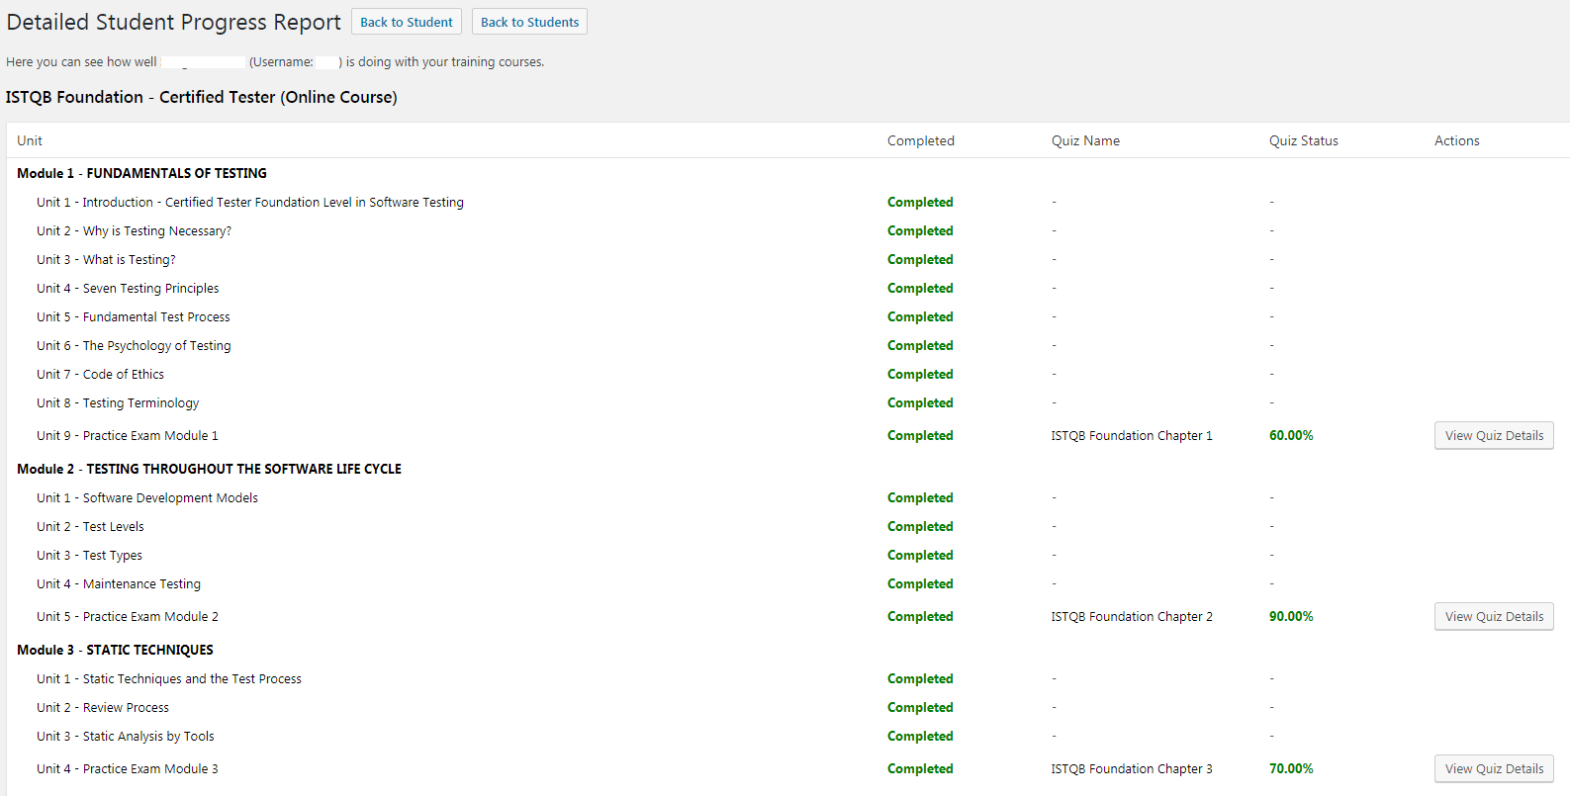Click Unit 7 - Code of Ethics
This screenshot has width=1570, height=796.
pos(101,374)
